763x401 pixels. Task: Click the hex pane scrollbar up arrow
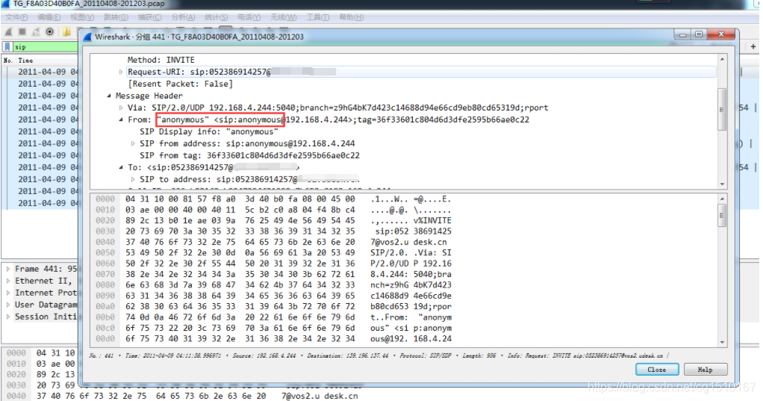pyautogui.click(x=722, y=199)
